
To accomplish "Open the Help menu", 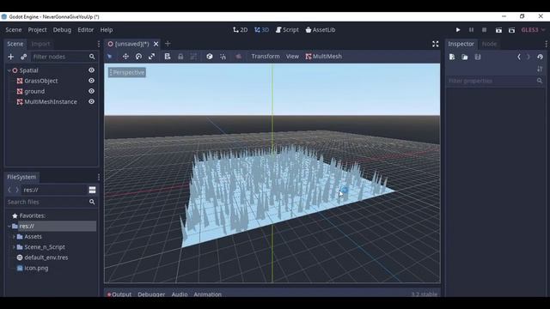I will 107,30.
